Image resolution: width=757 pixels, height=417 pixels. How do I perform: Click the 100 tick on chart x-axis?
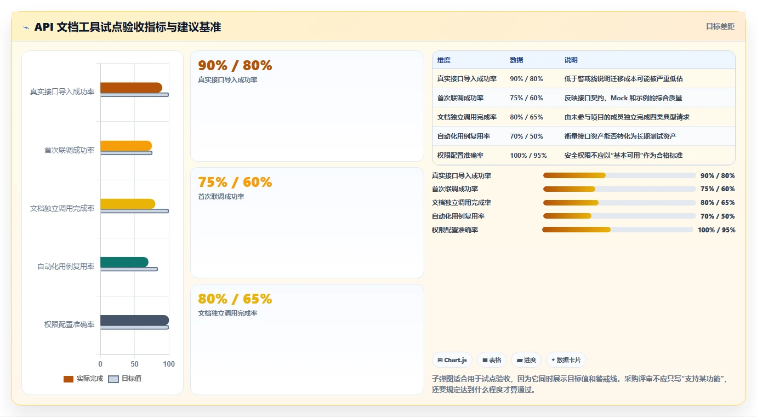coord(169,364)
